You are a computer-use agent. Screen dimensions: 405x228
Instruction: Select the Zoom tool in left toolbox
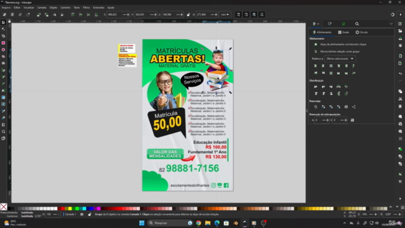[3, 132]
